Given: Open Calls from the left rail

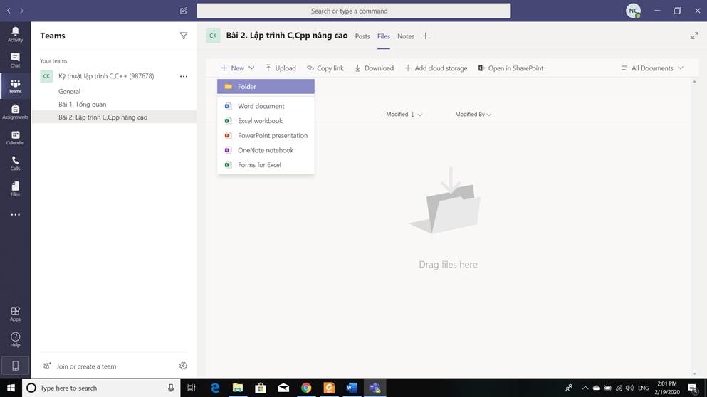Looking at the screenshot, I should coord(15,163).
